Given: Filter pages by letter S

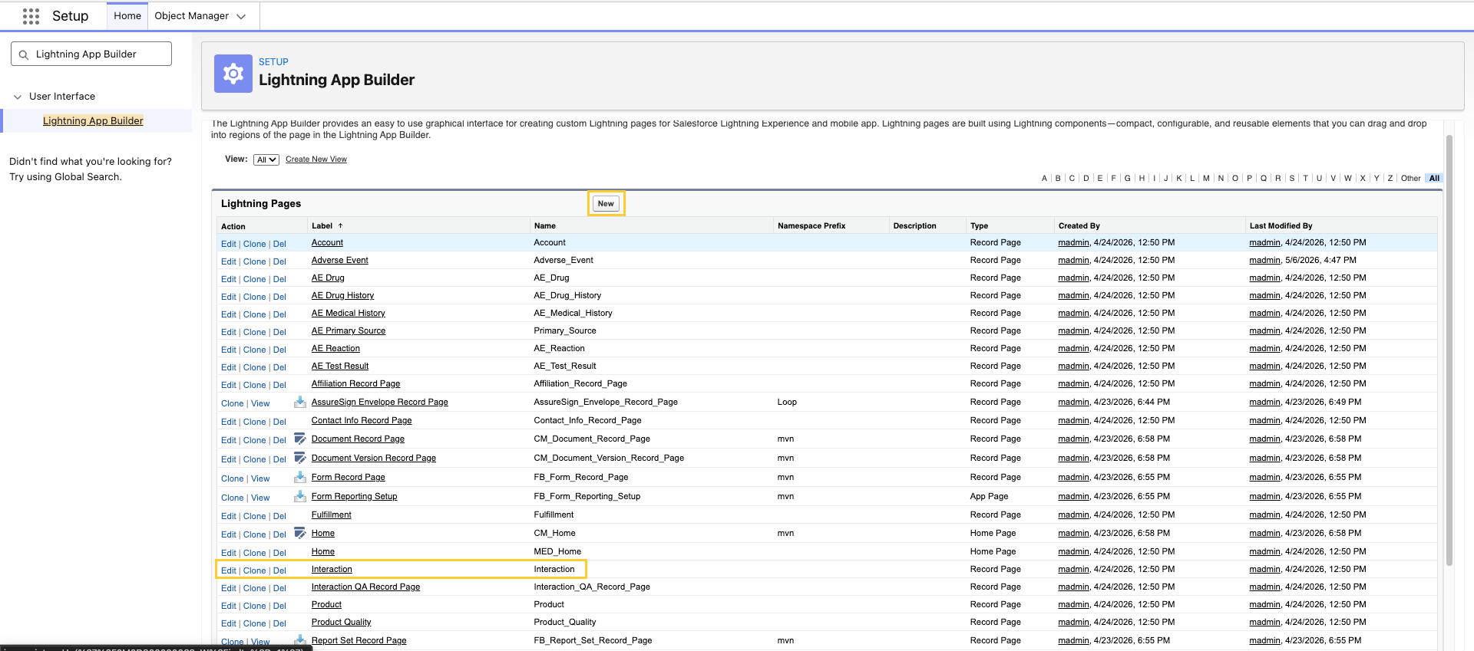Looking at the screenshot, I should (1292, 178).
